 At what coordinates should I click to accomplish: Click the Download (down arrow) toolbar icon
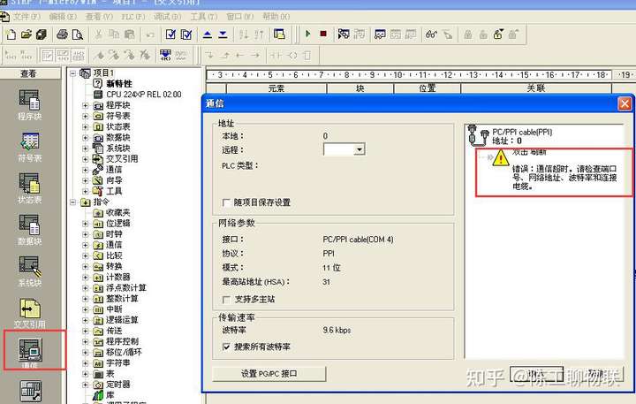[x=223, y=34]
